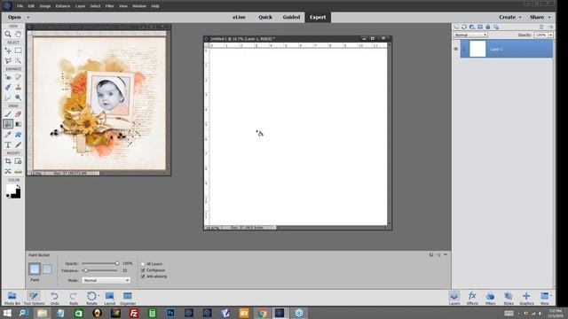Select the Blur tool
This screenshot has height=319, width=568.
tap(8, 97)
